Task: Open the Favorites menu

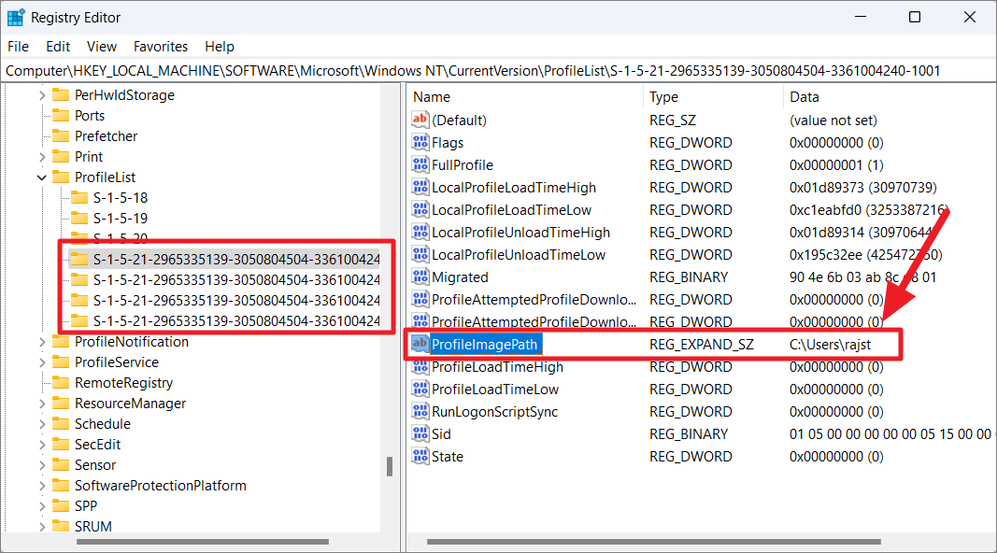Action: click(x=160, y=46)
